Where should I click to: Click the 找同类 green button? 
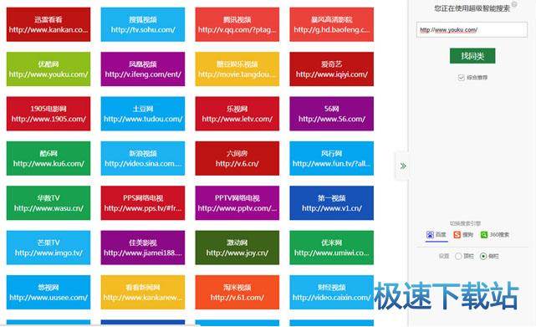pyautogui.click(x=472, y=56)
